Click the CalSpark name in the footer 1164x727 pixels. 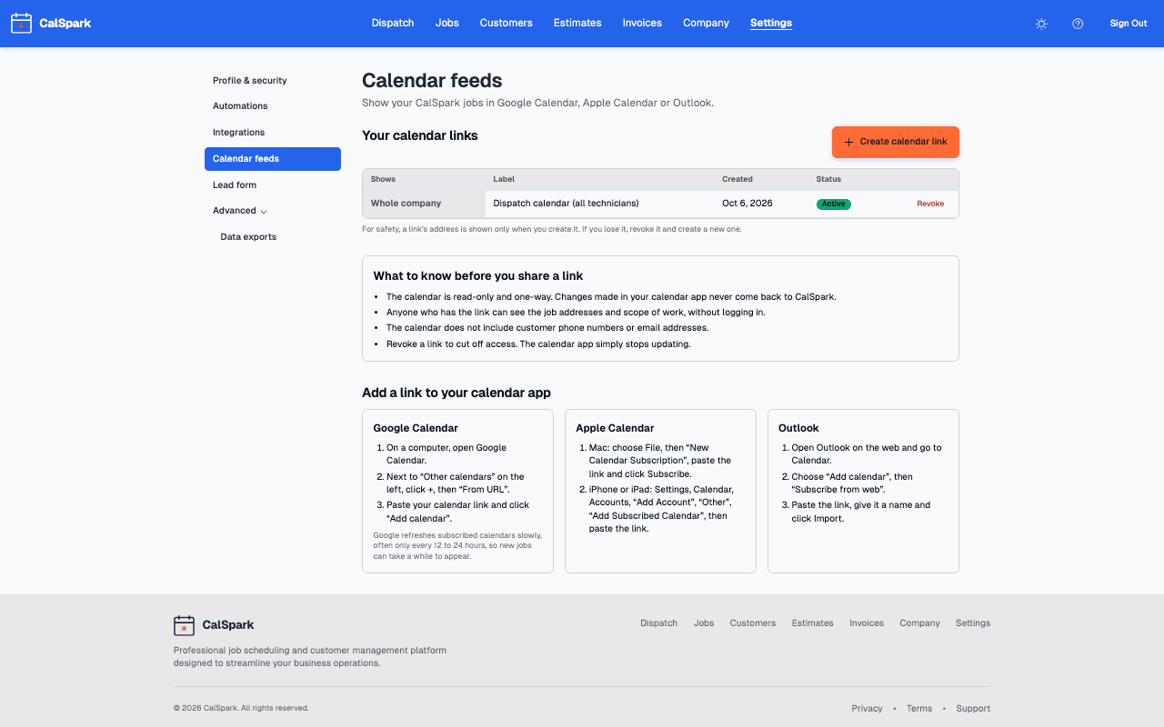228,625
